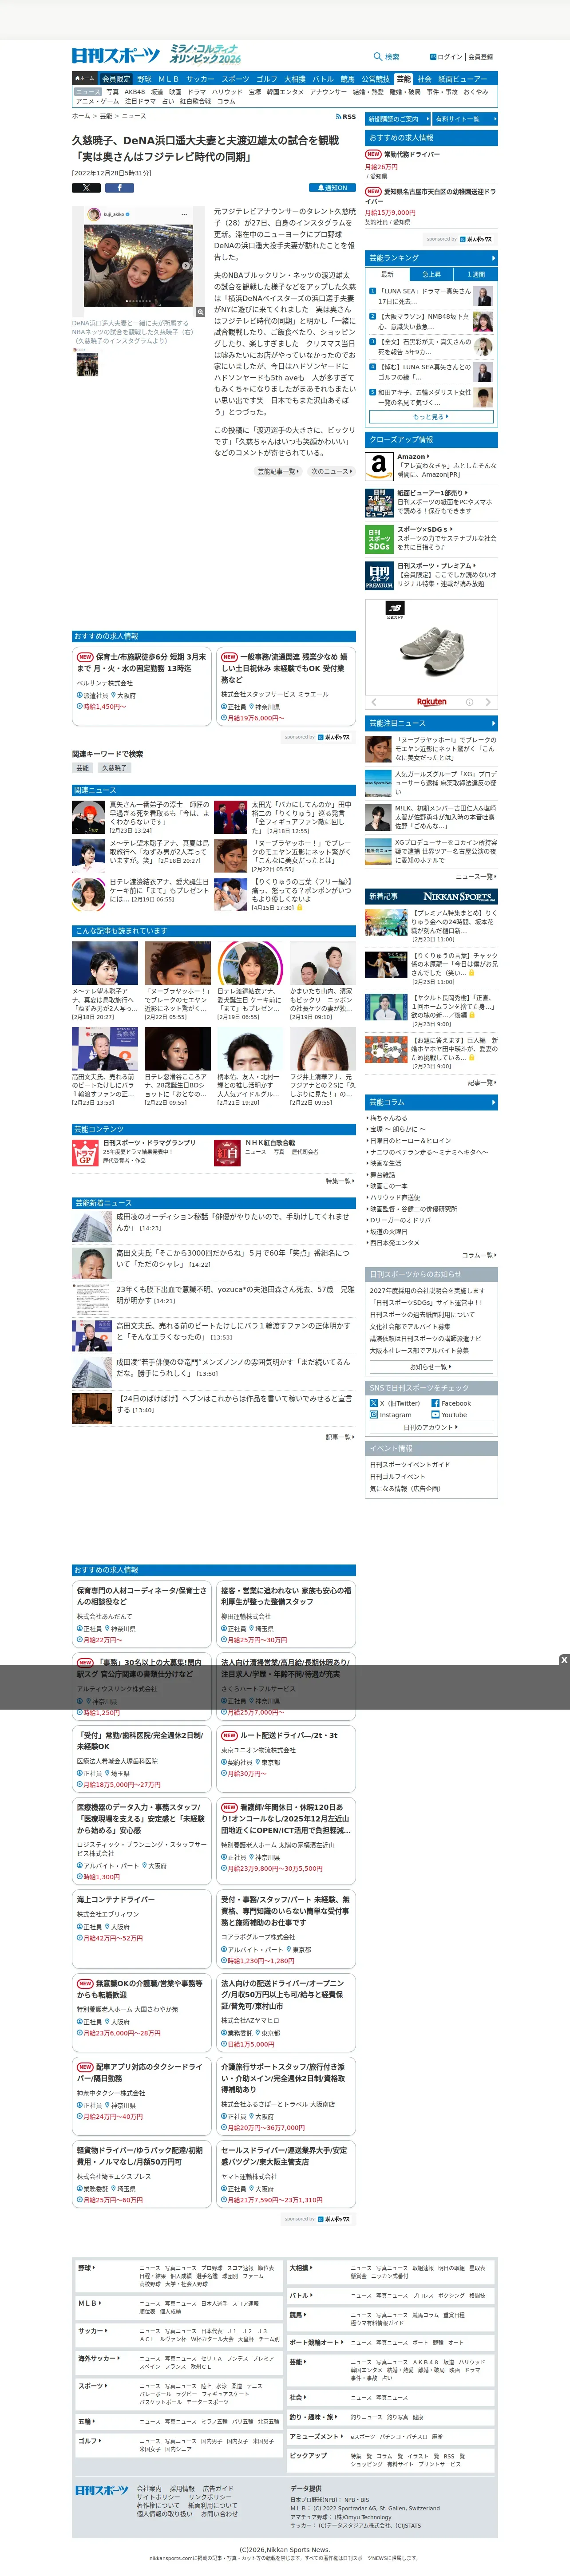Open the Facebook social icon in SNS box
Screen dimensions: 570x2576
(435, 1403)
